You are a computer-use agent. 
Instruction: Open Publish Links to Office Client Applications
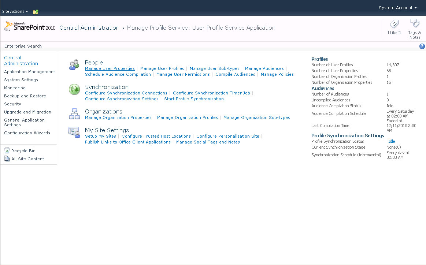pos(128,142)
